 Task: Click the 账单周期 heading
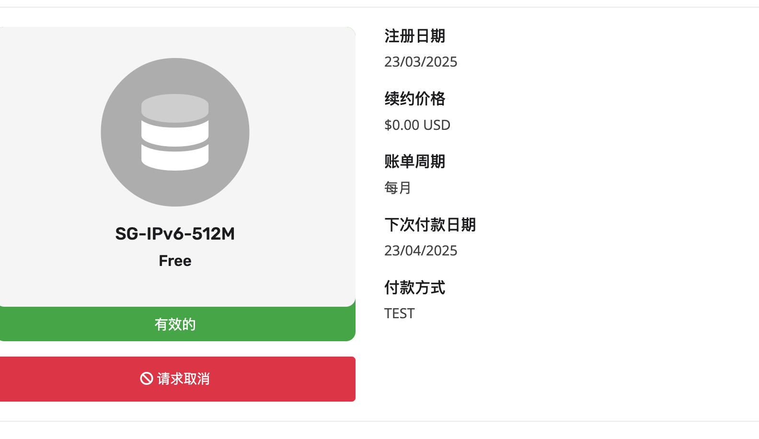pos(414,162)
